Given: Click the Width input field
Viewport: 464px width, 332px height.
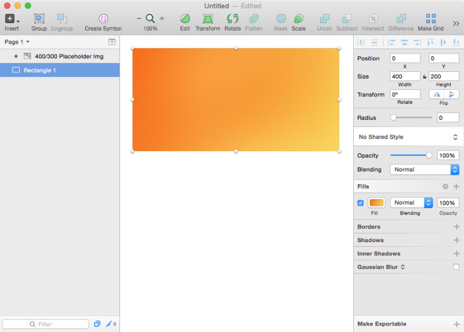Looking at the screenshot, I should coord(405,76).
